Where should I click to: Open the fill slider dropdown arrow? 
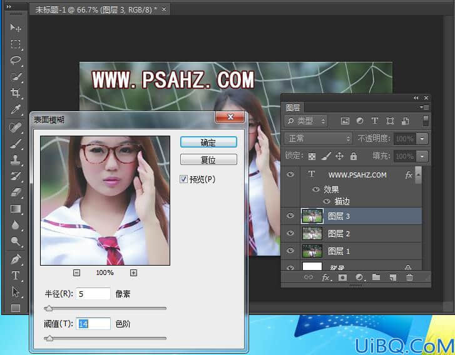pyautogui.click(x=422, y=156)
